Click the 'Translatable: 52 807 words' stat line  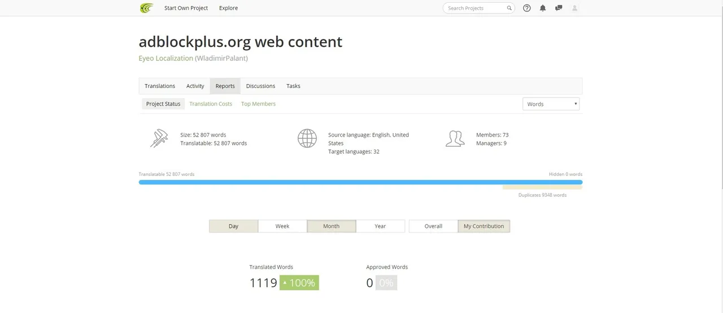click(214, 143)
